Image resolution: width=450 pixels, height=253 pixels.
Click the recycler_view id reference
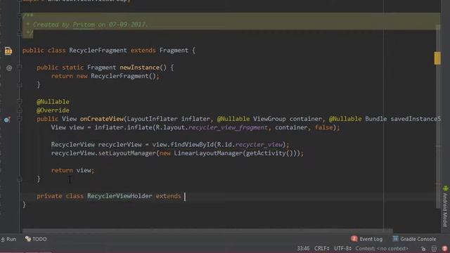click(x=259, y=145)
